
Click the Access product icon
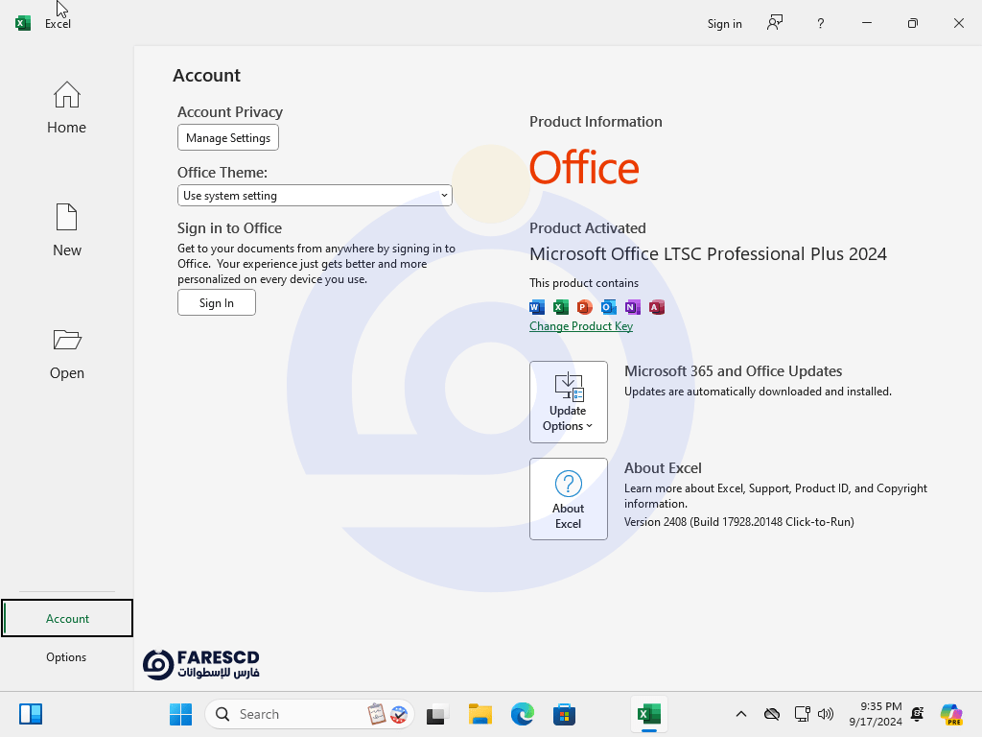pos(656,307)
